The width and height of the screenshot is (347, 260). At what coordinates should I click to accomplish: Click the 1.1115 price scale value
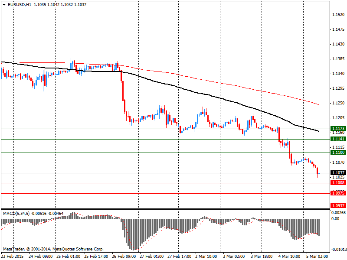pyautogui.click(x=338, y=147)
